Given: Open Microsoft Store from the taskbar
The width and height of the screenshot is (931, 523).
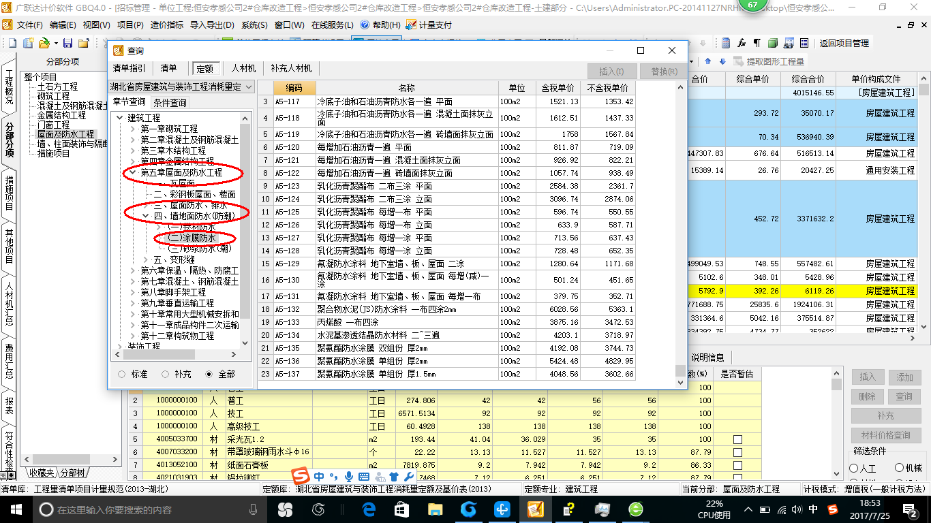Looking at the screenshot, I should tap(401, 509).
